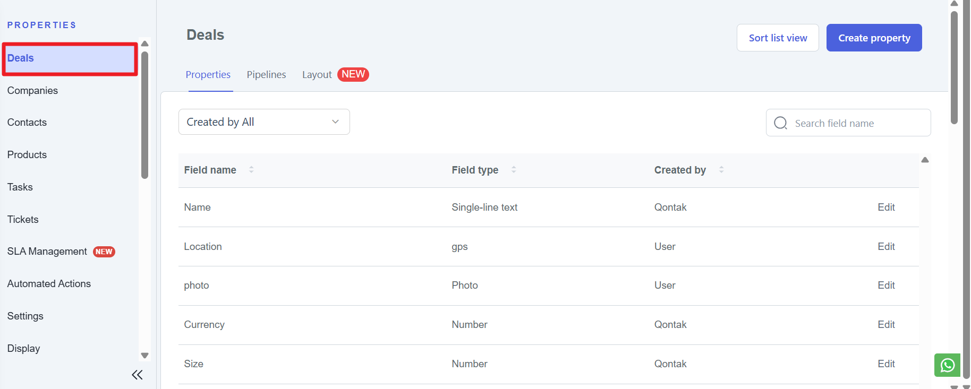The width and height of the screenshot is (971, 389).
Task: Go to SLA Management section
Action: pos(47,252)
